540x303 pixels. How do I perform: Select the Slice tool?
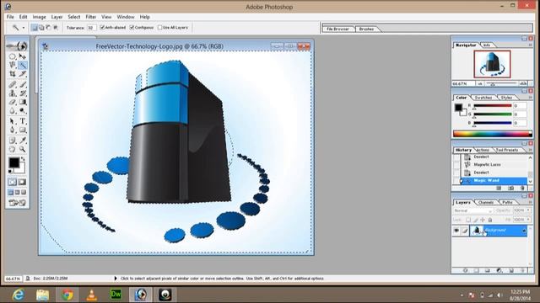click(x=23, y=74)
